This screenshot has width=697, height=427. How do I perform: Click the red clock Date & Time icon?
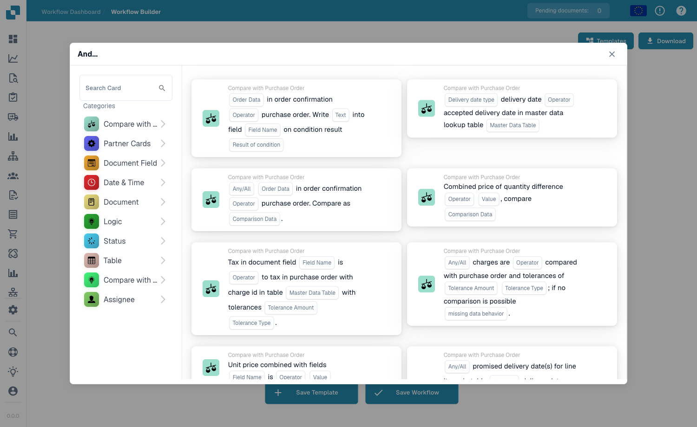click(92, 182)
